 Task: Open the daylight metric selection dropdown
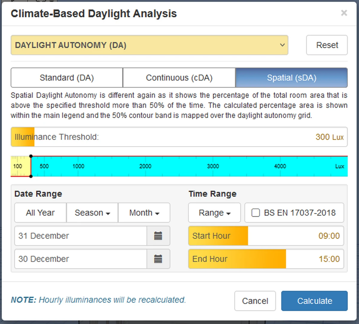point(149,45)
